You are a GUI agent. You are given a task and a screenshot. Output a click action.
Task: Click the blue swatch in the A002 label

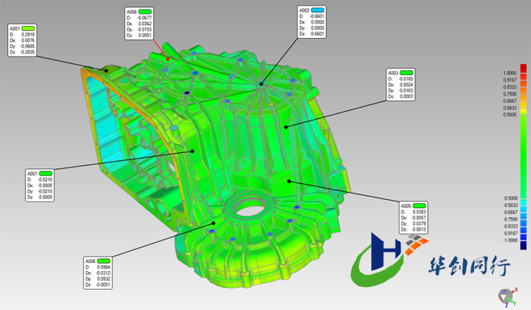coord(318,11)
